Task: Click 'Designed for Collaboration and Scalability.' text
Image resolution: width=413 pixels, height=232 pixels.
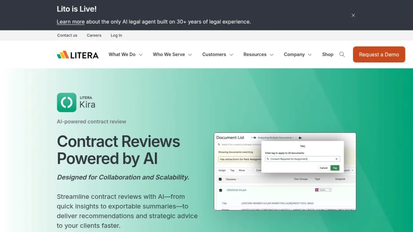Action: (123, 177)
